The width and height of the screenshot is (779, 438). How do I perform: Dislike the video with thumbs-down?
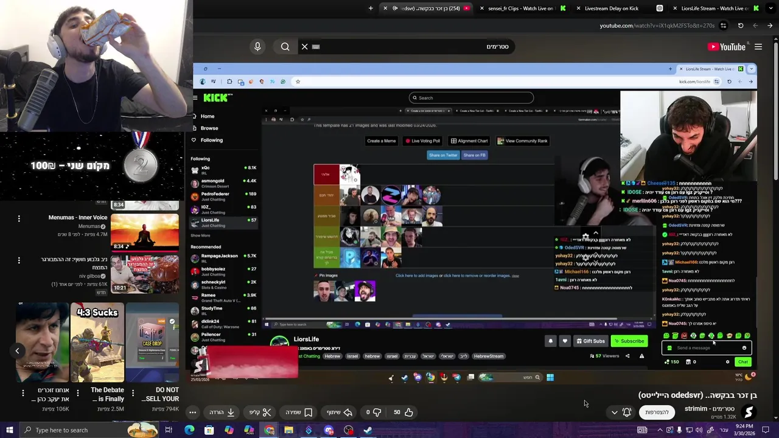point(372,412)
